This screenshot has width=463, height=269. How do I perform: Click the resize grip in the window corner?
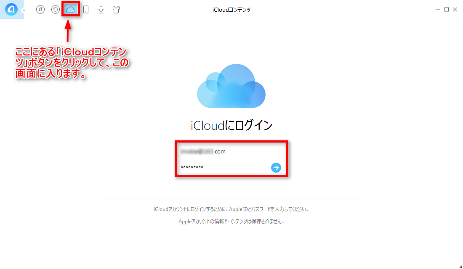tap(460, 266)
